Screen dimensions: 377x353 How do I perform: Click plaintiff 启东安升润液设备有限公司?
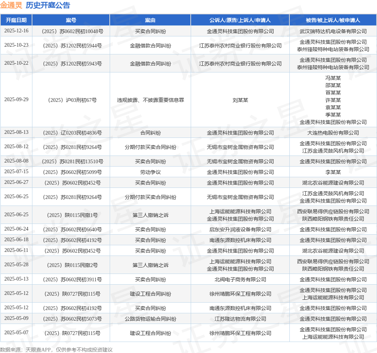click(x=240, y=229)
